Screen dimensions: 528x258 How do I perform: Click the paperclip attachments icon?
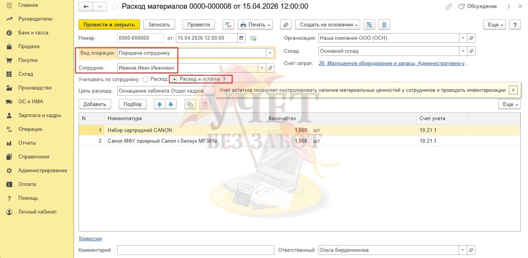285,24
